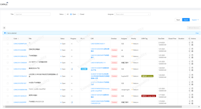Select the 'Open' status radio button
Viewport: 201px width, 109px height.
(71, 14)
